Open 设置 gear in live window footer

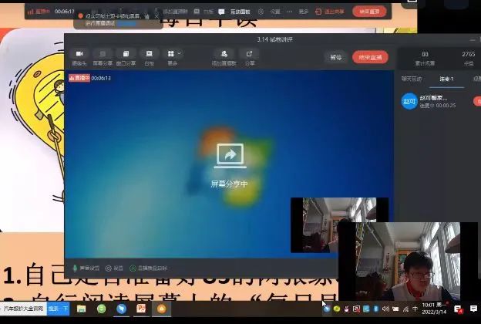pos(114,268)
